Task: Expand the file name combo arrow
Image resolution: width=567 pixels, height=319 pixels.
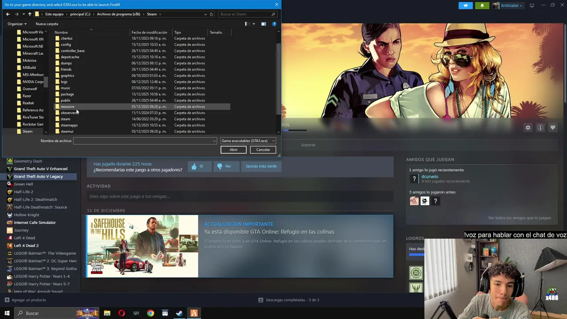Action: coord(214,141)
